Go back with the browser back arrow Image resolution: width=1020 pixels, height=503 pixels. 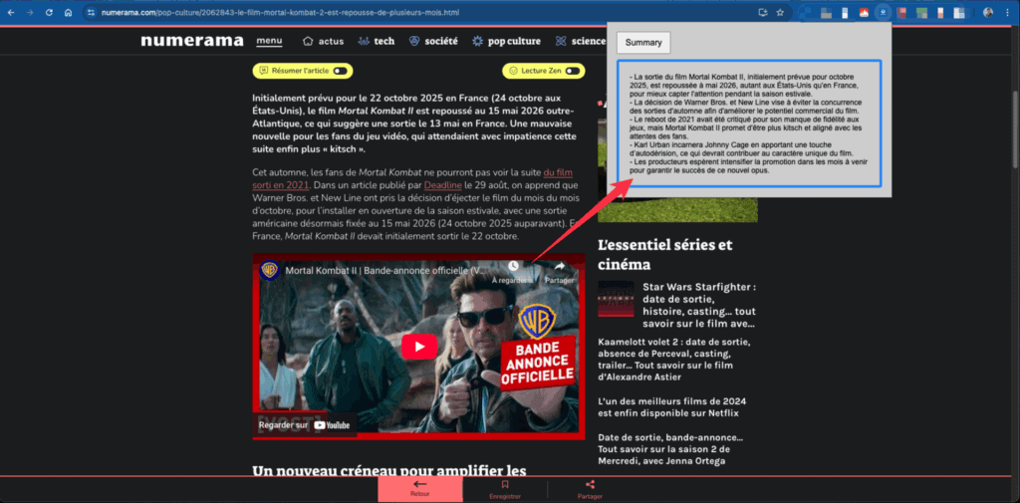pos(10,12)
